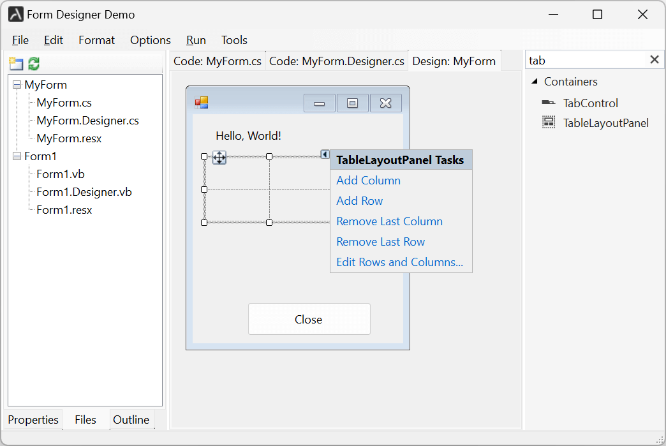The width and height of the screenshot is (666, 446).
Task: Collapse the MyForm tree node
Action: click(17, 84)
